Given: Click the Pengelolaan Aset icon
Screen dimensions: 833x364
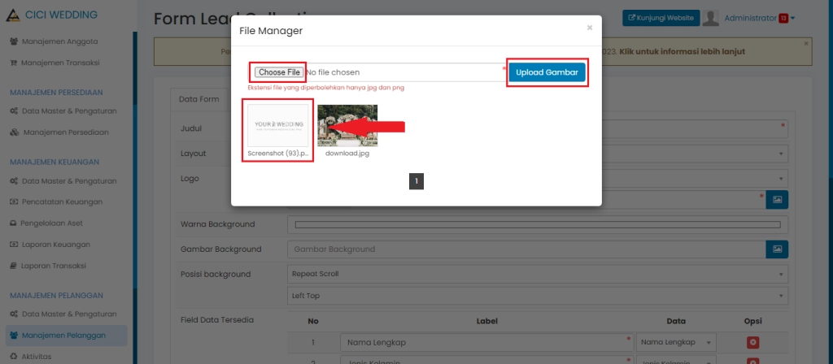Looking at the screenshot, I should pyautogui.click(x=14, y=223).
